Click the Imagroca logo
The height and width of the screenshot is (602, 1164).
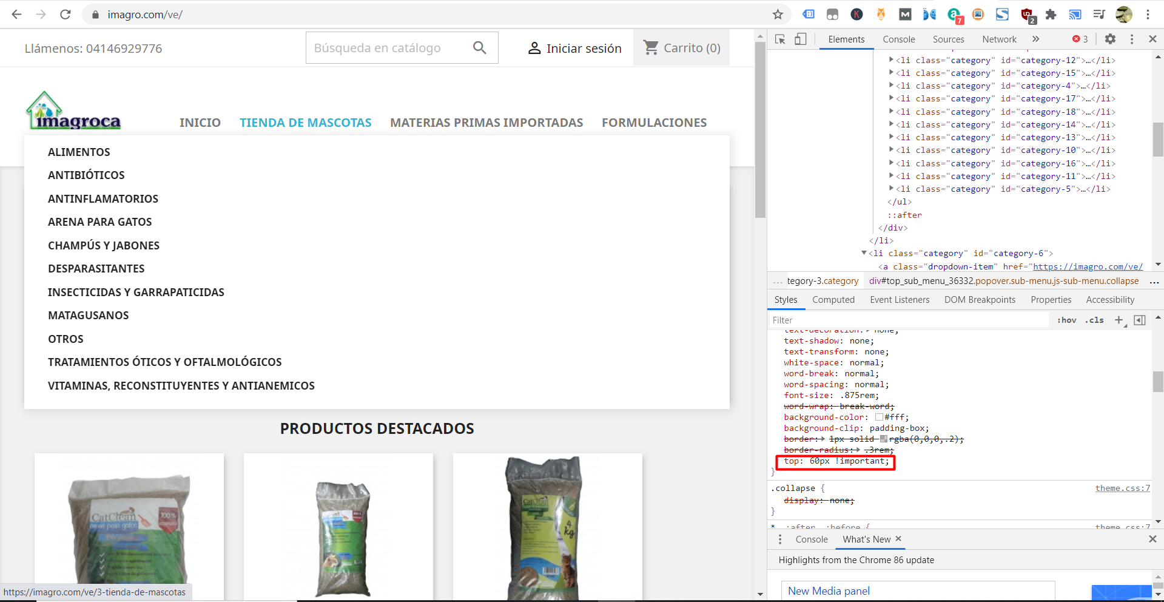[73, 110]
